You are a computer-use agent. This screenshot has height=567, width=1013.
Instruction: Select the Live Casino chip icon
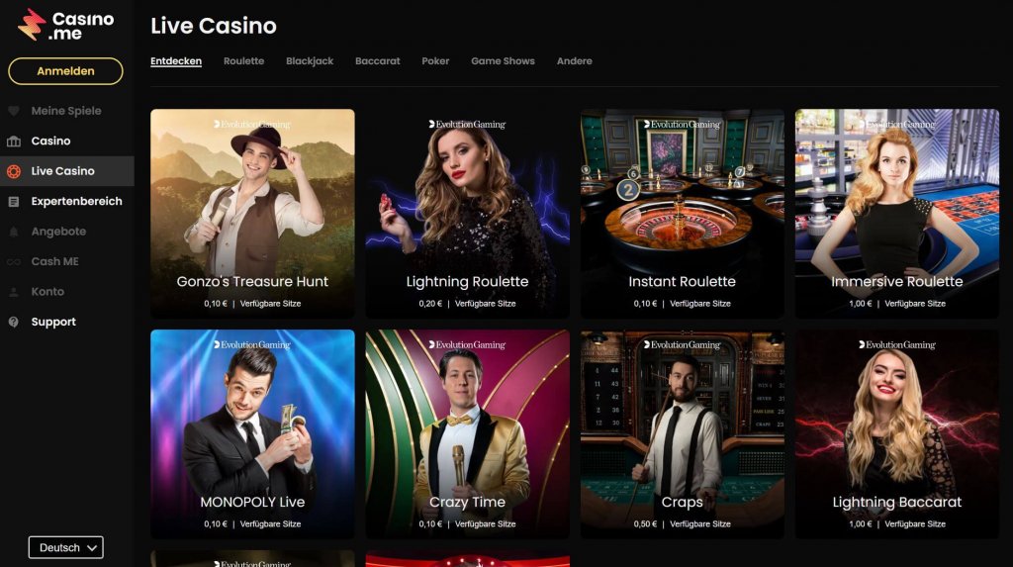[14, 171]
